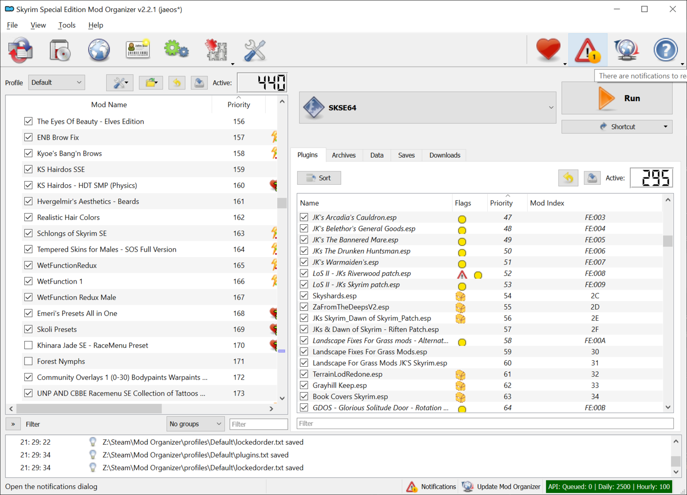Open the Nexus website globe icon
This screenshot has height=495, width=687.
click(99, 50)
